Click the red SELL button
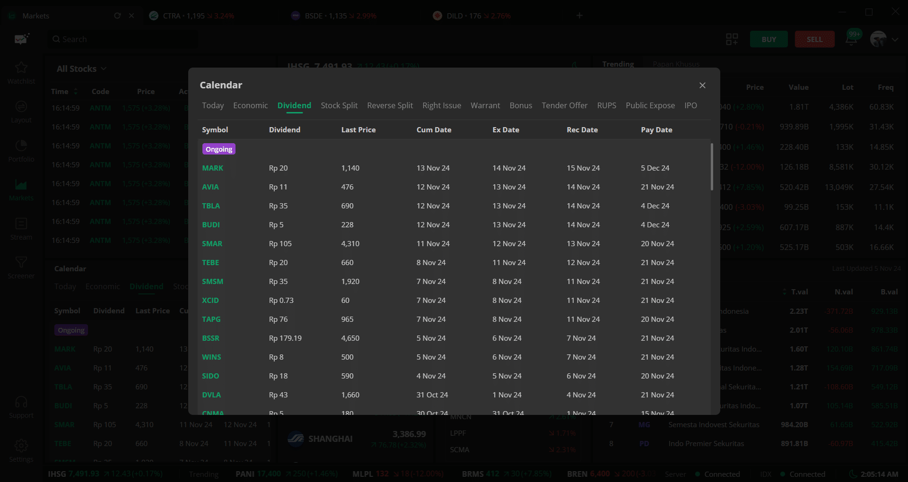Image resolution: width=908 pixels, height=482 pixels. [814, 39]
